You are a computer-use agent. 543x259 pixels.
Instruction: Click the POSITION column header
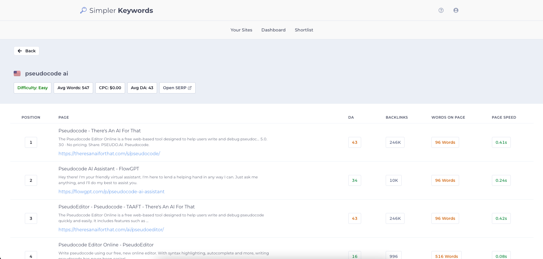click(31, 117)
